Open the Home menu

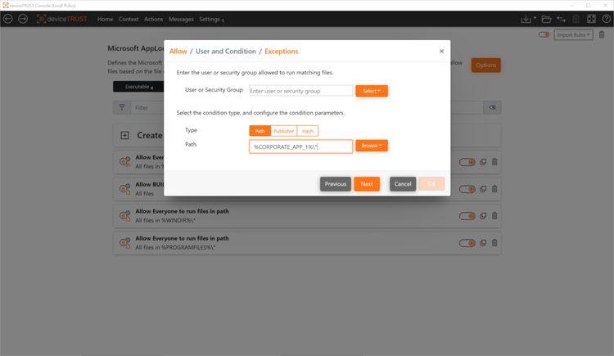(x=105, y=19)
